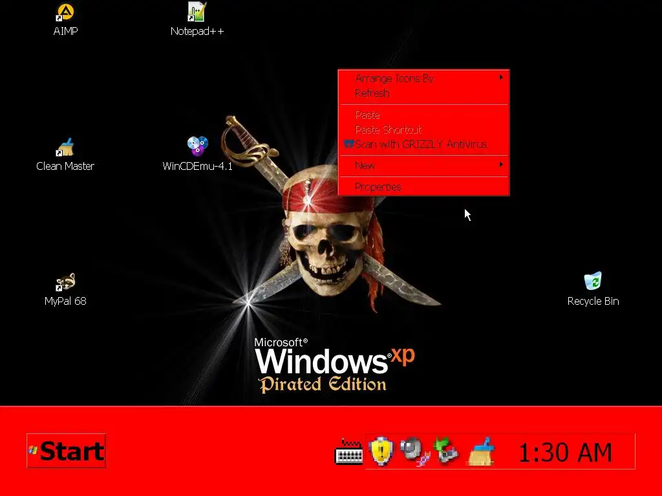The image size is (662, 496).
Task: Select the WinCDEmu-4.1 disc icon
Action: coord(197,147)
